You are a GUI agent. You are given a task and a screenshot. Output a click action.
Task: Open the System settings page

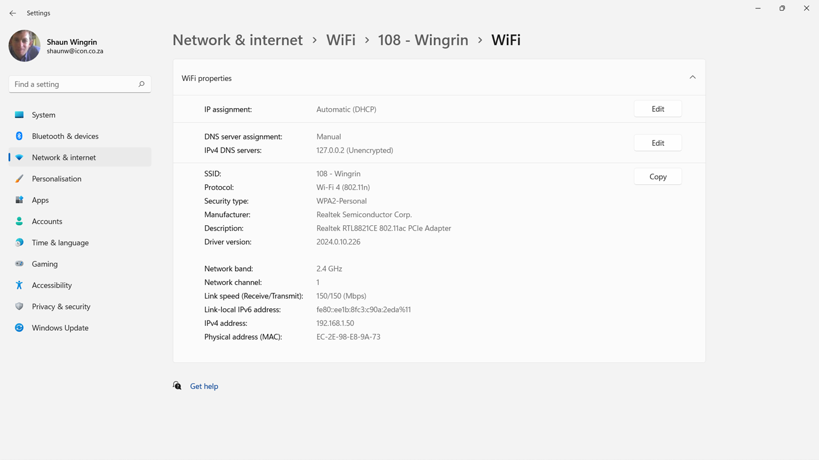80,115
